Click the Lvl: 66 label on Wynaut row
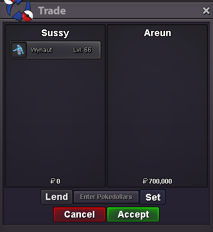Viewport: 213px width, 232px height. [82, 50]
